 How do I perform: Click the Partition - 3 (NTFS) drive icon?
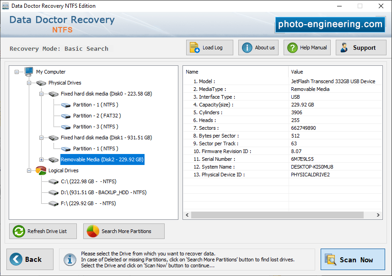66,127
